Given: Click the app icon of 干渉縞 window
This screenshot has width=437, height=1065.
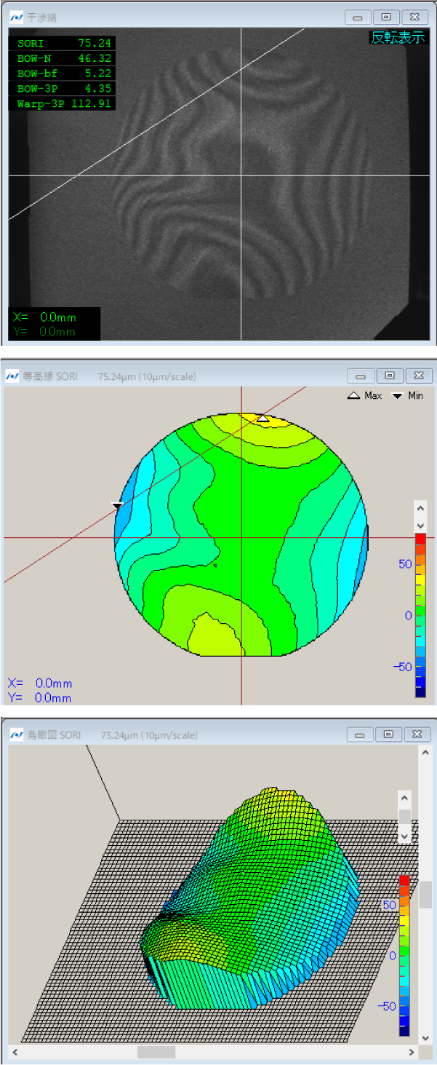Looking at the screenshot, I should click(15, 17).
